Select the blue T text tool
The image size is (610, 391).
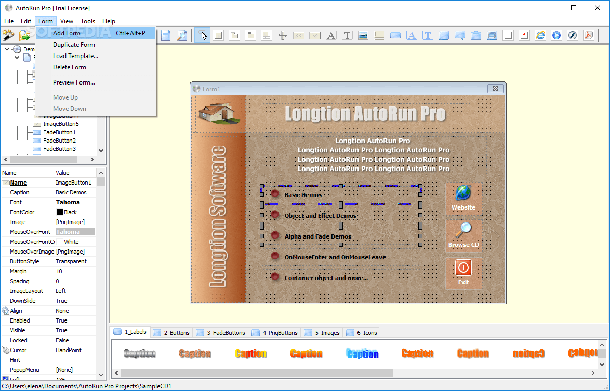(428, 35)
